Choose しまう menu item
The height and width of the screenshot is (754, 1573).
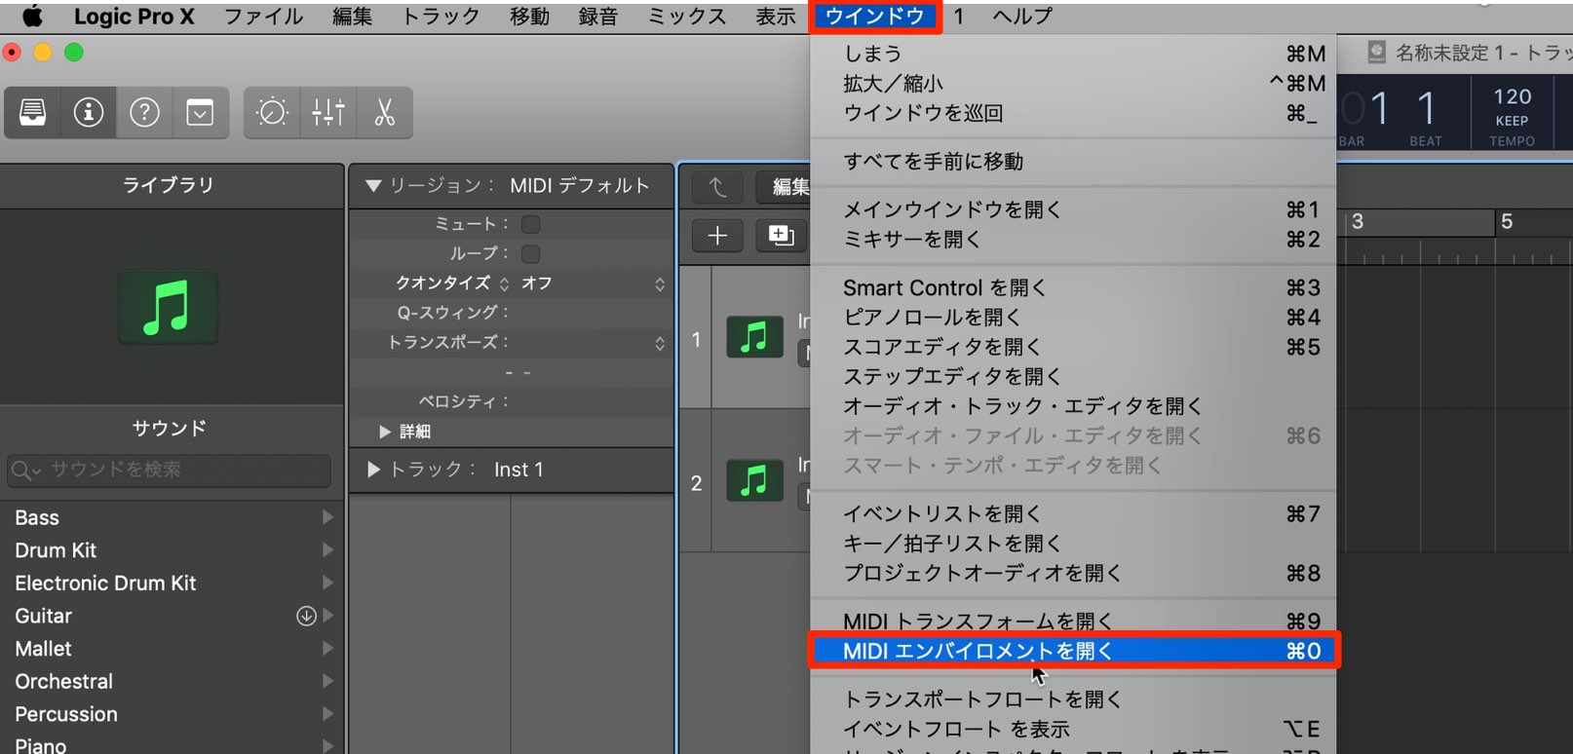tap(1073, 54)
